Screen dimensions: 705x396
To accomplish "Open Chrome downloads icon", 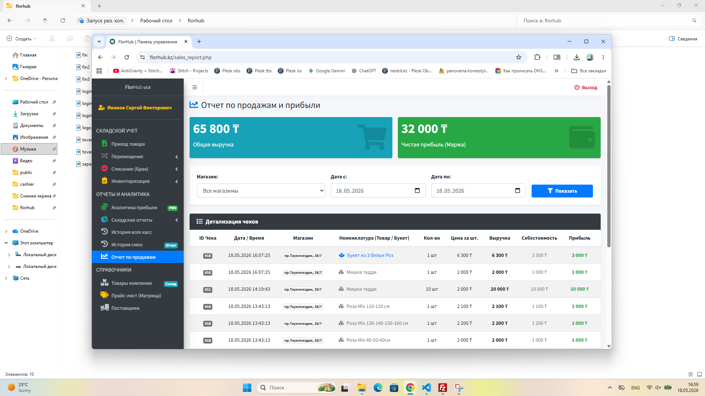I will click(x=576, y=57).
